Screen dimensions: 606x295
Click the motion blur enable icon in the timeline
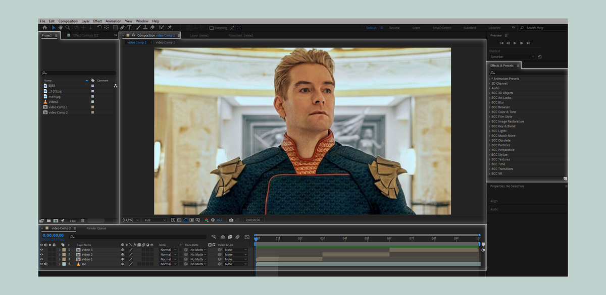(x=237, y=237)
